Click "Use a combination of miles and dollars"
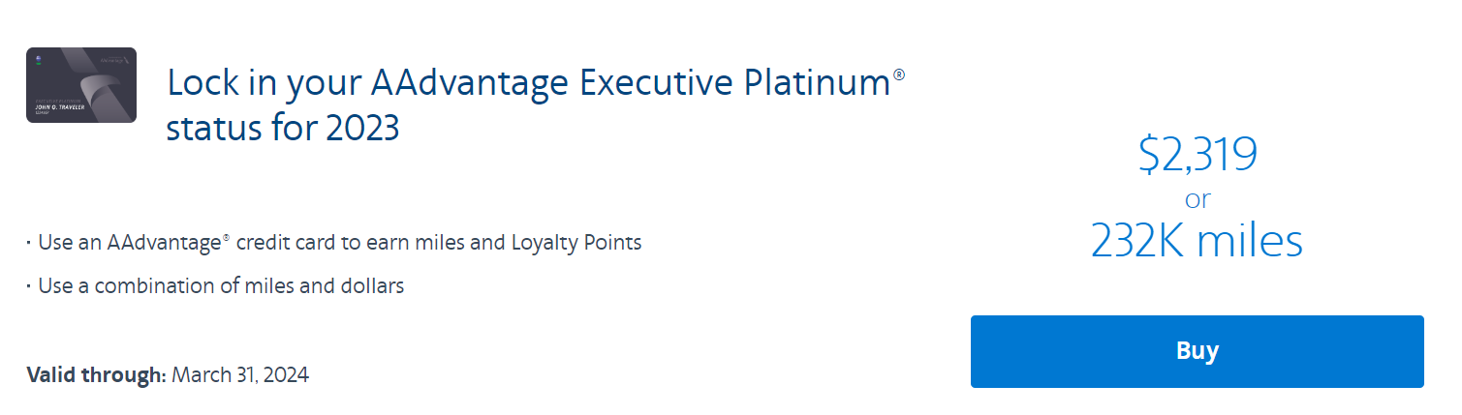1462x415 pixels. pos(221,286)
